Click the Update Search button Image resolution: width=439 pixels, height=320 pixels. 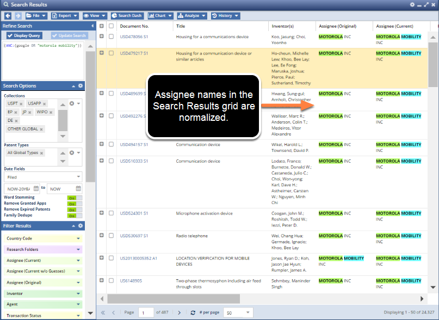click(69, 35)
